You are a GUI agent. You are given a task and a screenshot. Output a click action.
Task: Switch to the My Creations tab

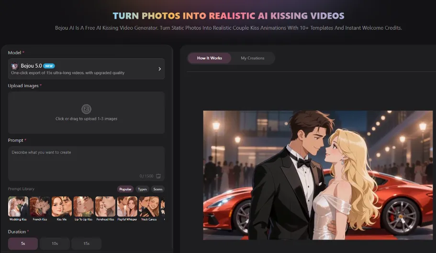253,58
